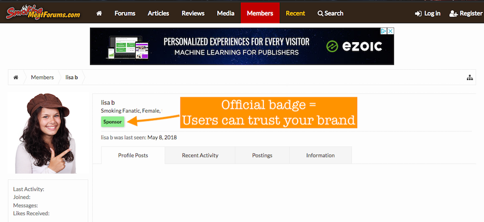Click the Messages label in sidebar
The height and width of the screenshot is (222, 484).
[26, 206]
